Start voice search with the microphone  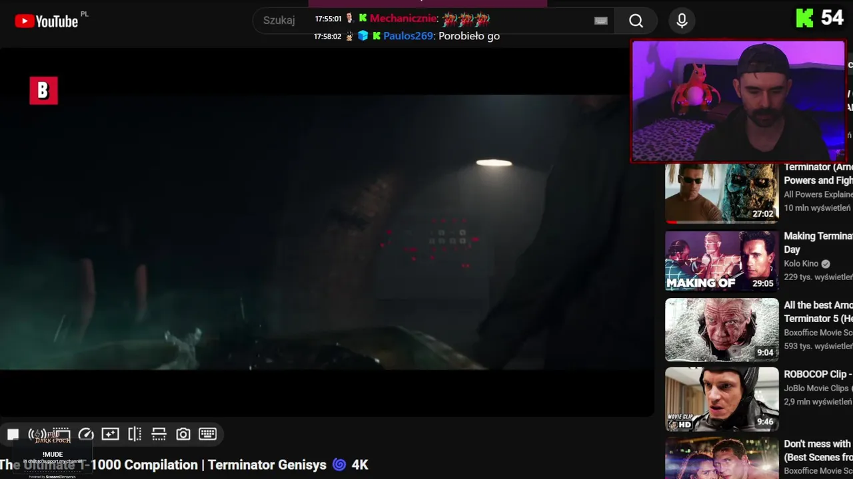(x=682, y=21)
